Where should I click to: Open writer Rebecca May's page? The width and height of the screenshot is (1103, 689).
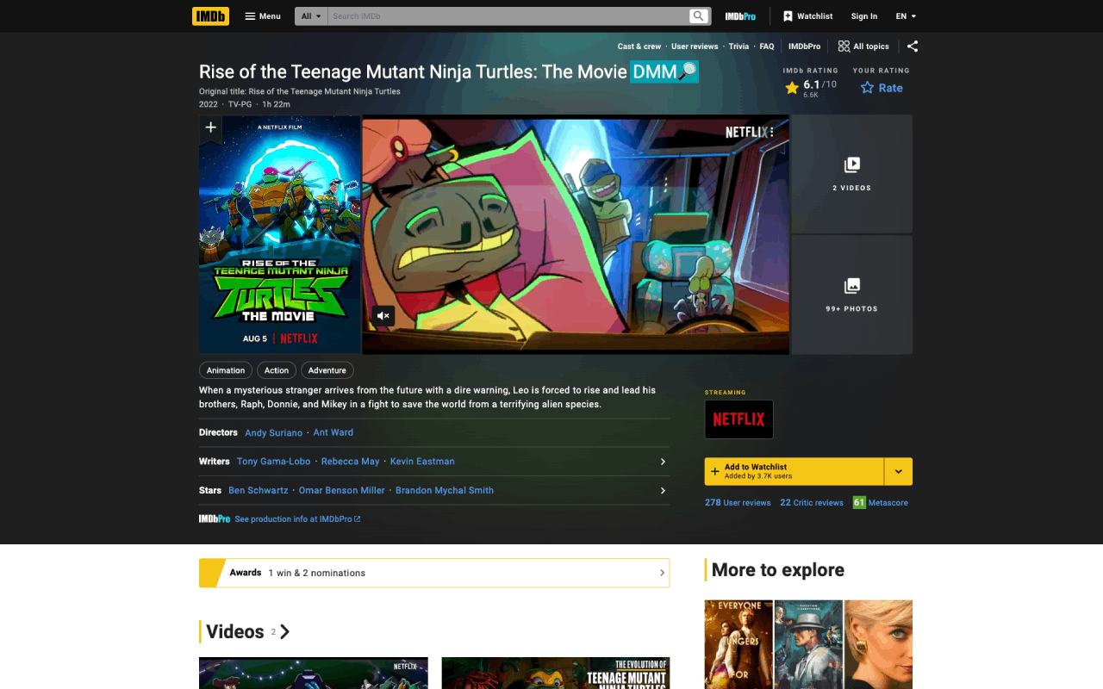click(350, 462)
